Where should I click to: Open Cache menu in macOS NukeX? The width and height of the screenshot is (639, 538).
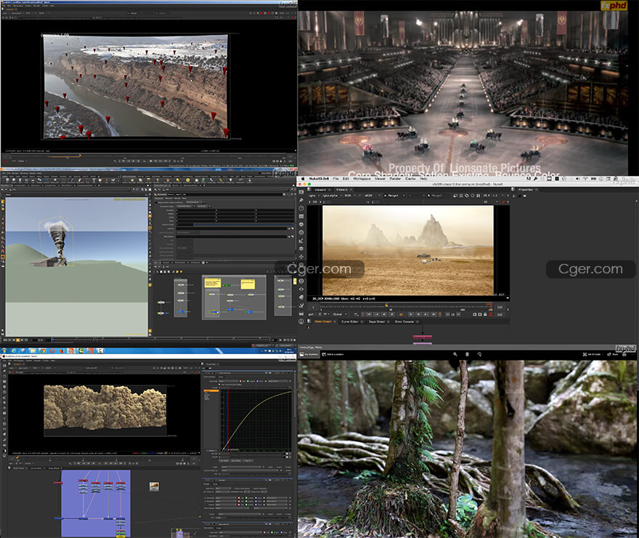pos(410,179)
